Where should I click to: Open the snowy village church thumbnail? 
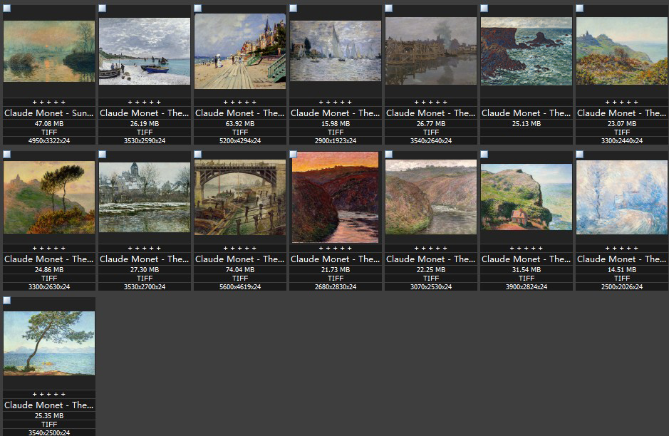(145, 197)
